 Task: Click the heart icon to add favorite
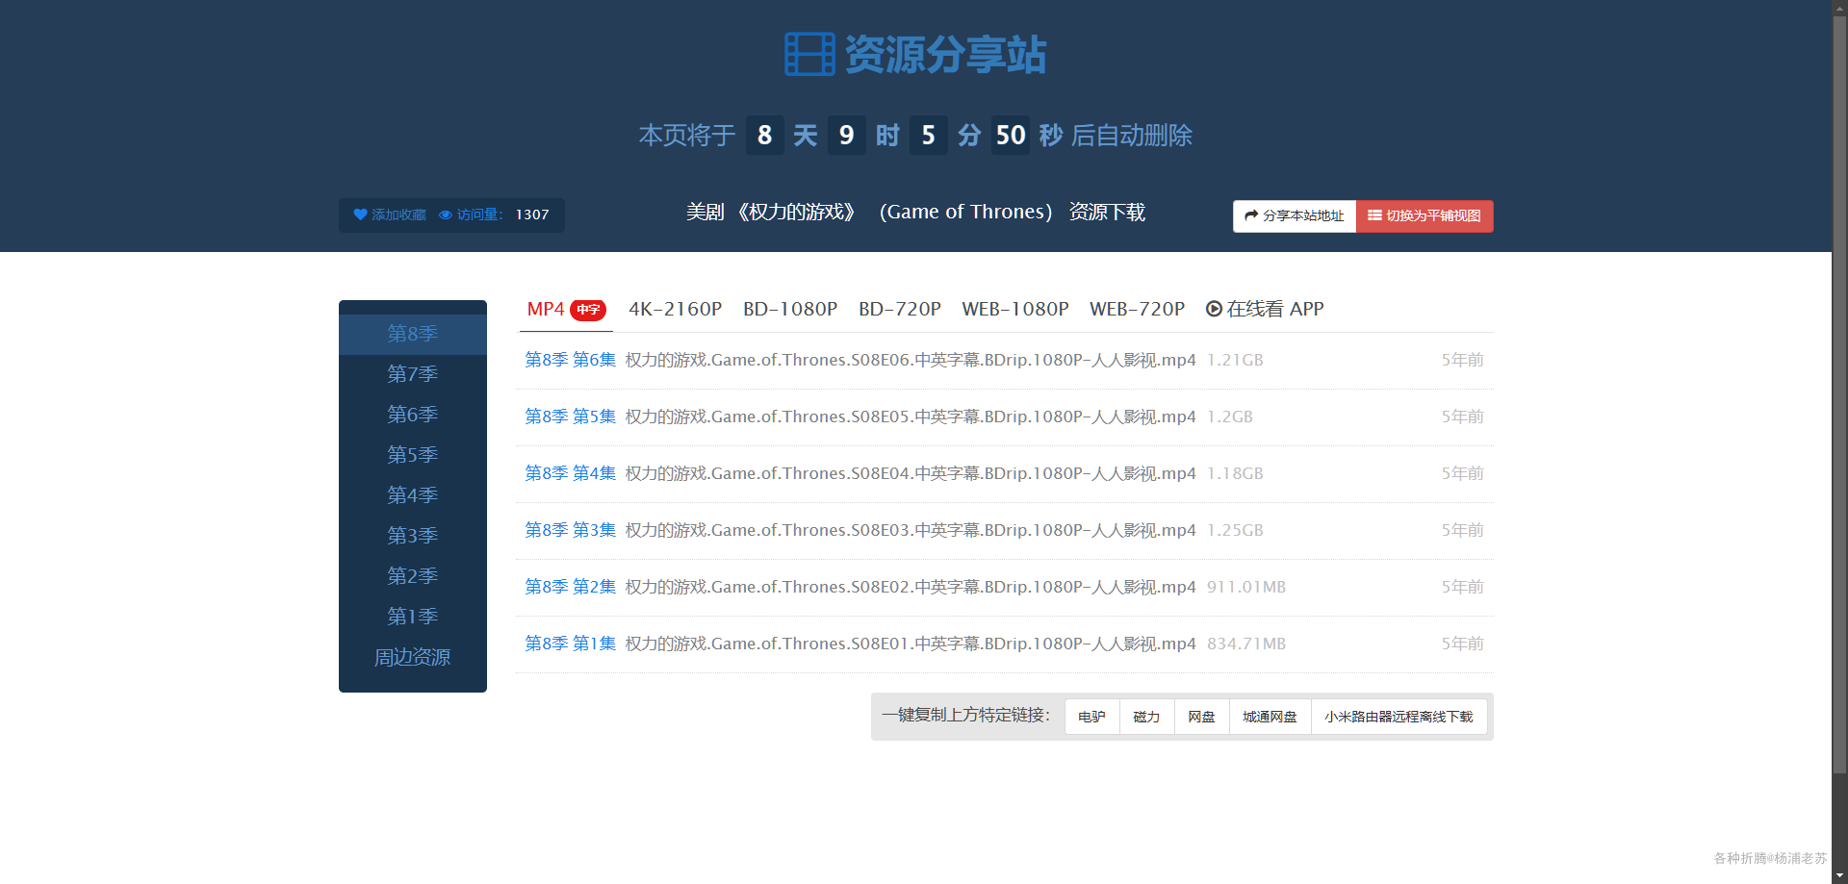(360, 215)
